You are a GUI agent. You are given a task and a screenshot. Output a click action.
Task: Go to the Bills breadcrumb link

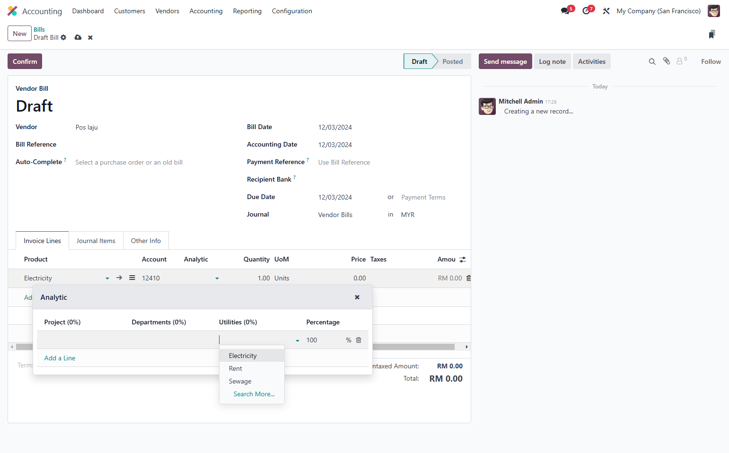[39, 29]
